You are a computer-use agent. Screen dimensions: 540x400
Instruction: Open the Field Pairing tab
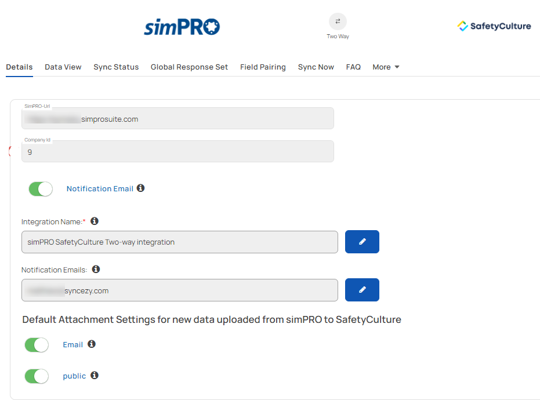[263, 67]
